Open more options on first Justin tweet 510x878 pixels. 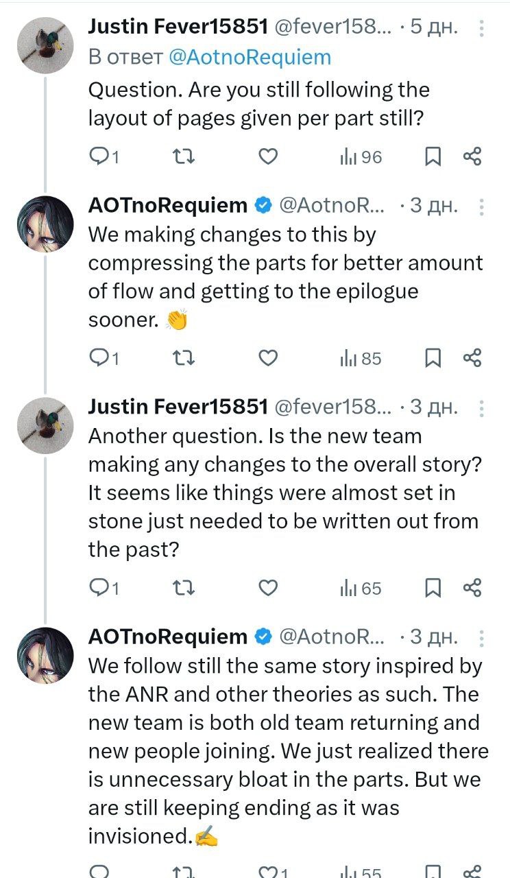(x=482, y=28)
